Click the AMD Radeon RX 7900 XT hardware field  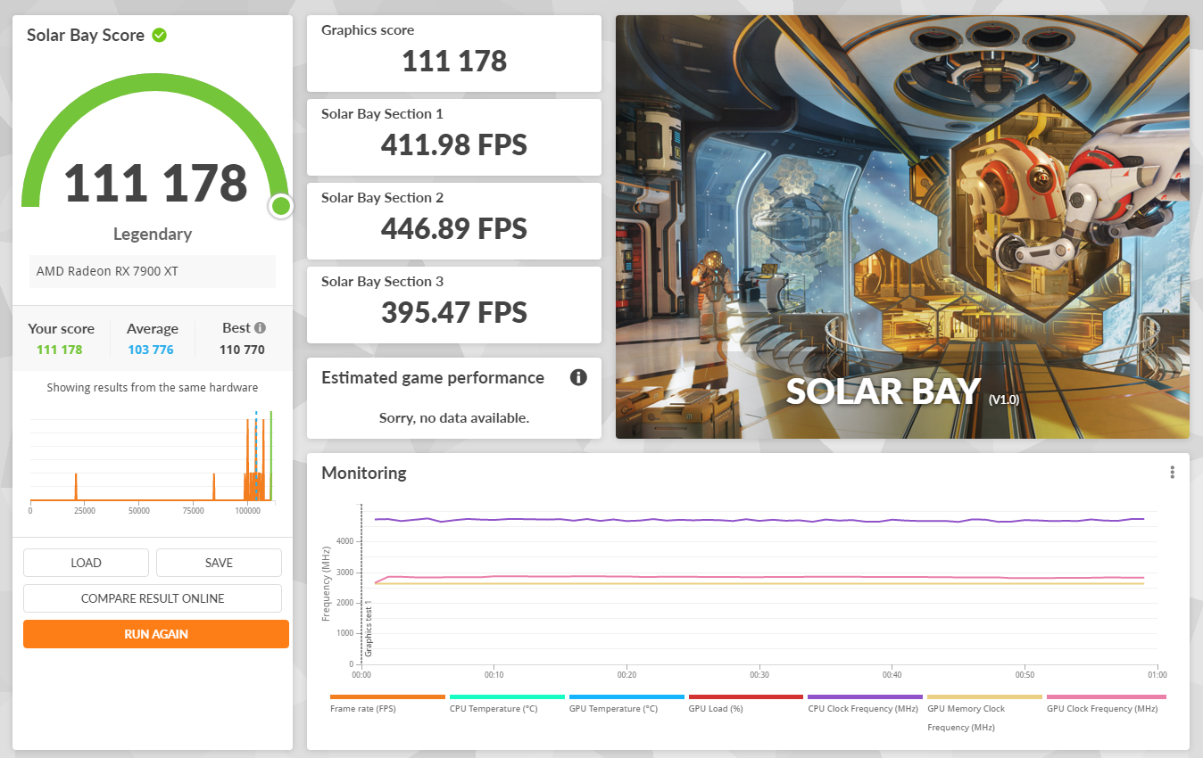pyautogui.click(x=153, y=271)
